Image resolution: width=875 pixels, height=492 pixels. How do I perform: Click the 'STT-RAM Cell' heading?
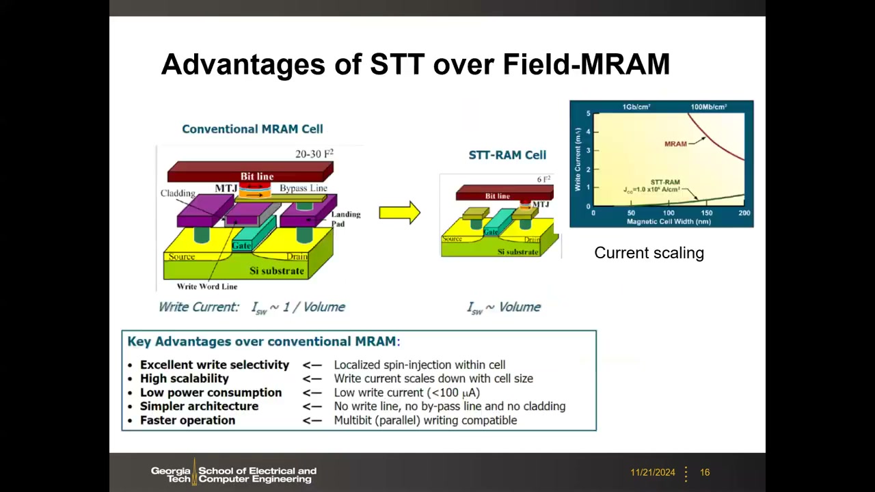click(x=507, y=155)
